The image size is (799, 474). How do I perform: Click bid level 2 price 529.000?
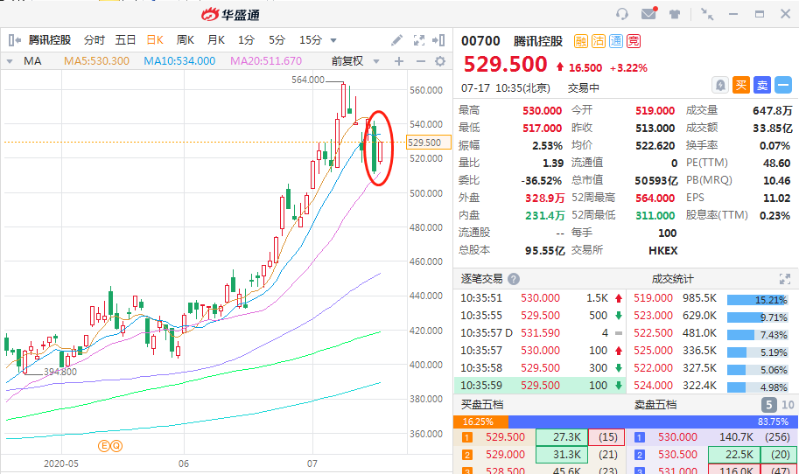[x=505, y=455]
